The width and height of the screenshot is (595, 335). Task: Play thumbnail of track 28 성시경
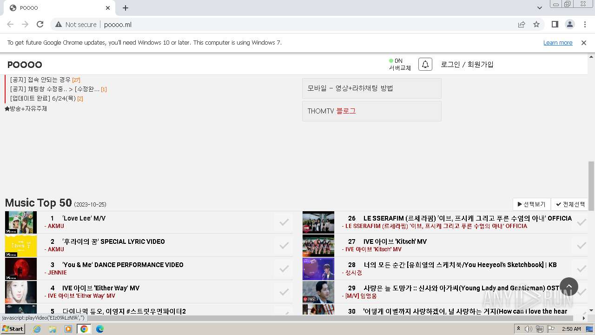point(318,268)
